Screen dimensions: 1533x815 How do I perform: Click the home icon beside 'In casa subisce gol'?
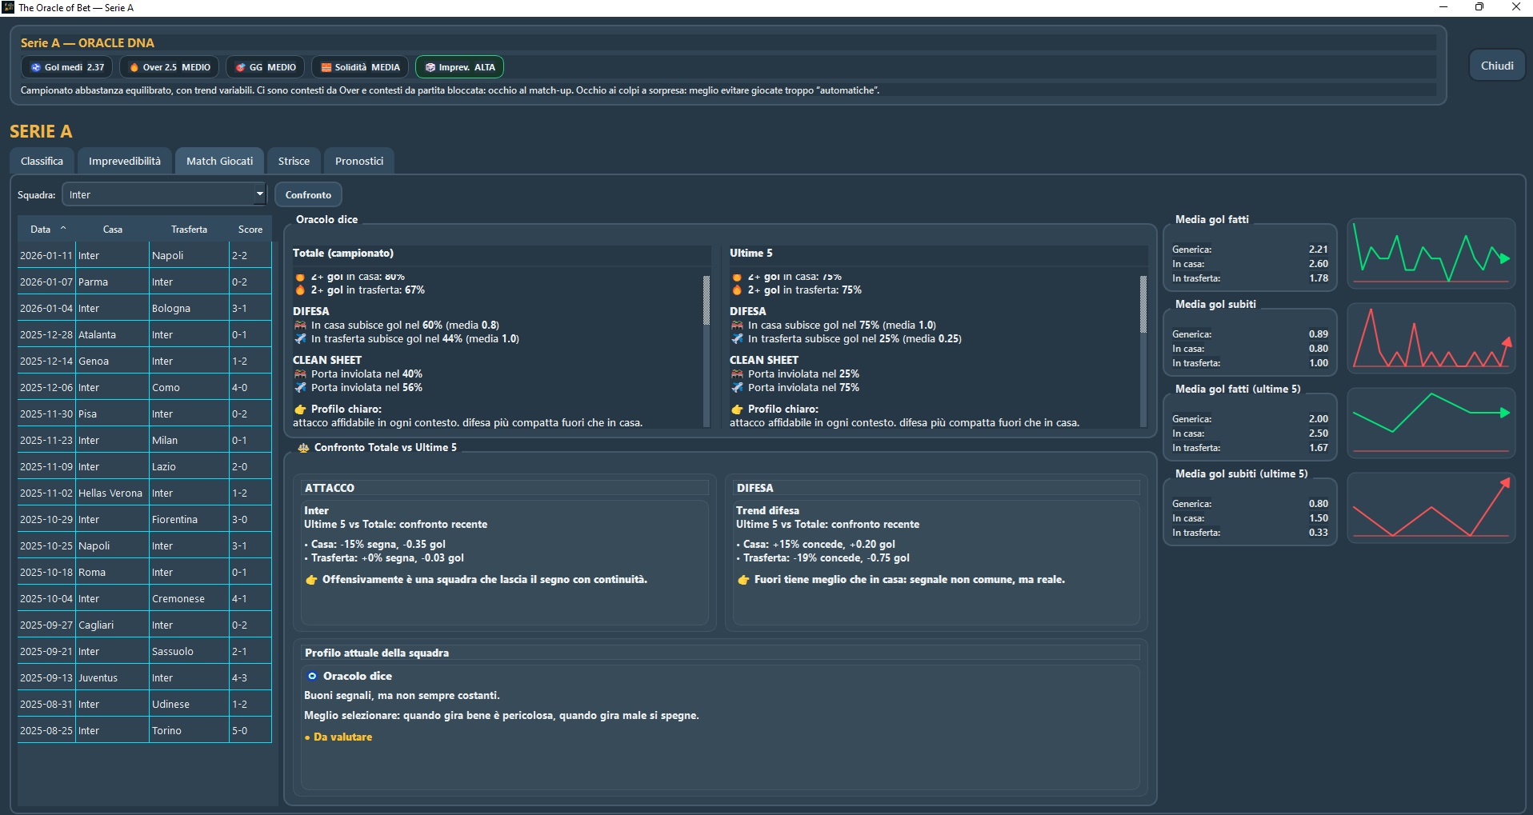coord(300,325)
